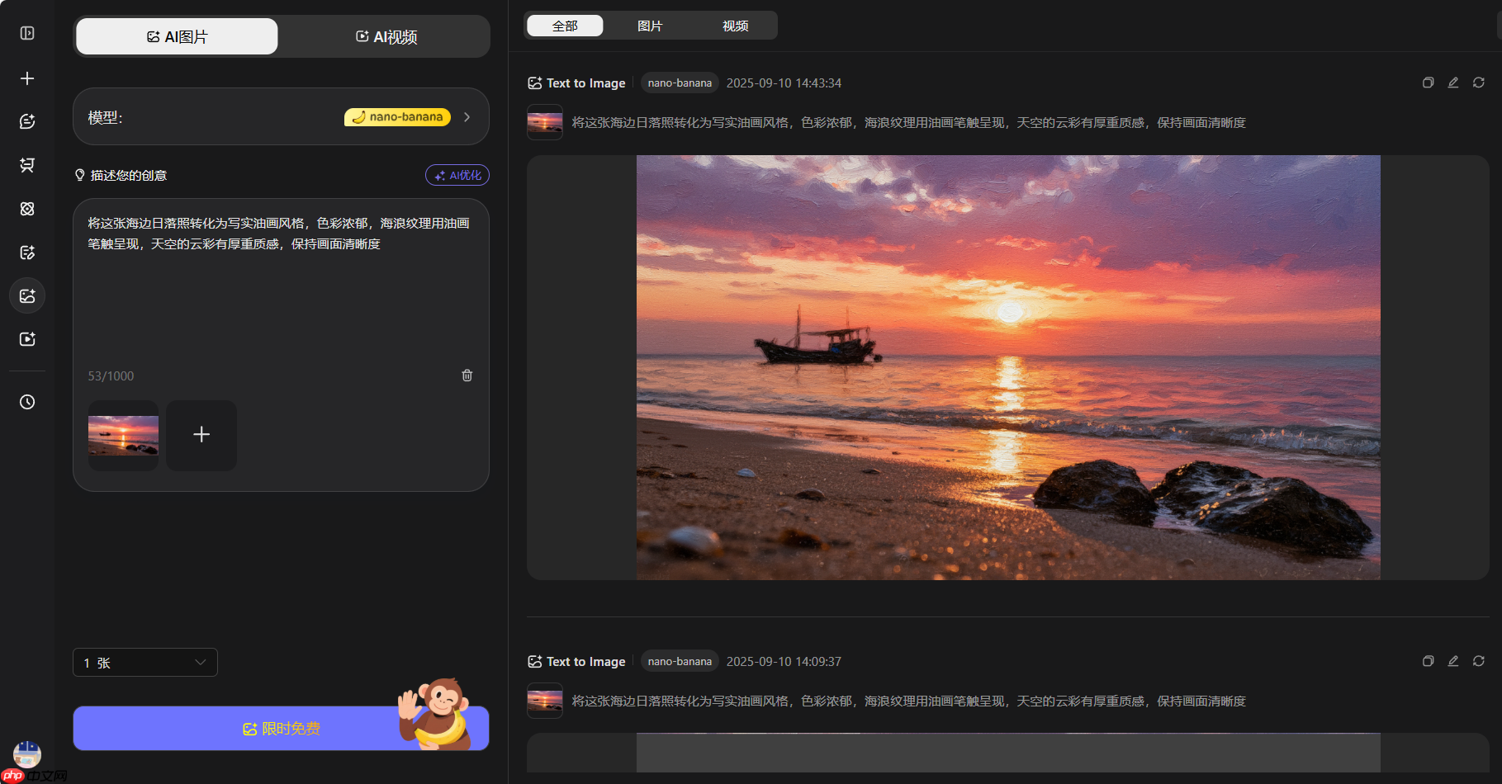This screenshot has height=784, width=1502.
Task: Regenerate the second result at 14:09:37
Action: 1479,661
